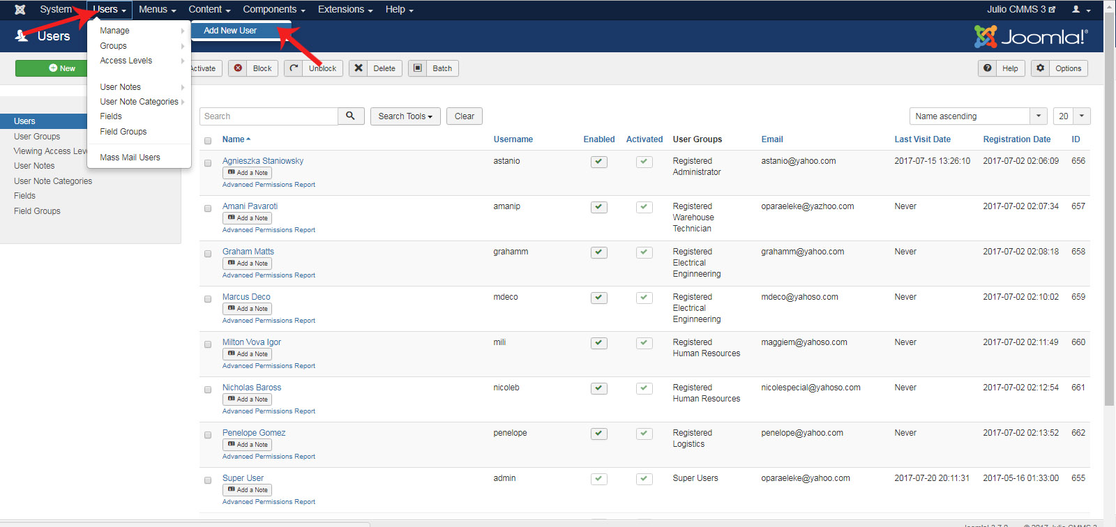Image resolution: width=1116 pixels, height=527 pixels.
Task: Toggle activated status for Marcus Deco
Action: click(x=644, y=298)
